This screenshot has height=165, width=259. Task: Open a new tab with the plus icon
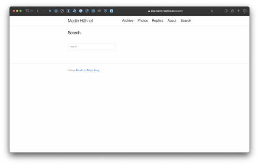(x=239, y=11)
